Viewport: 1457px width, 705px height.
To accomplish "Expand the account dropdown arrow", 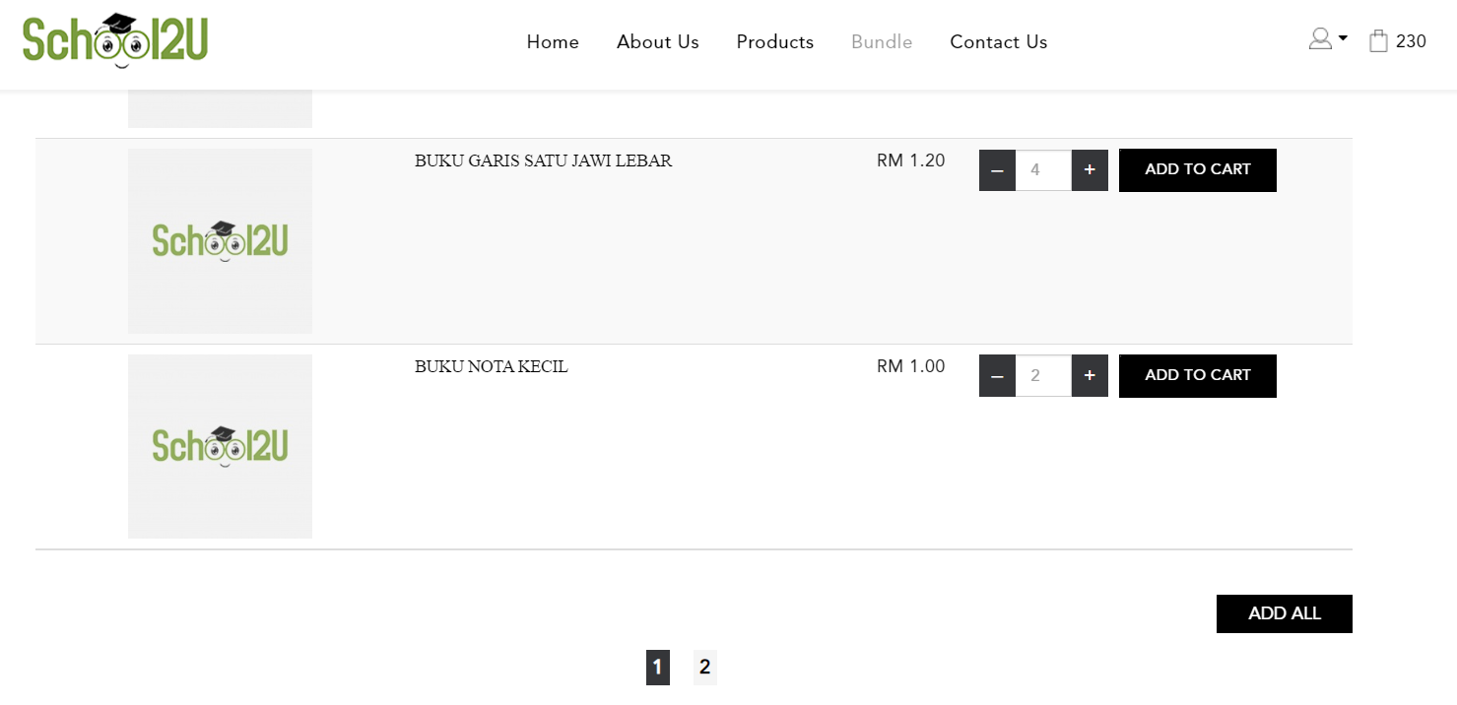I will (1343, 38).
